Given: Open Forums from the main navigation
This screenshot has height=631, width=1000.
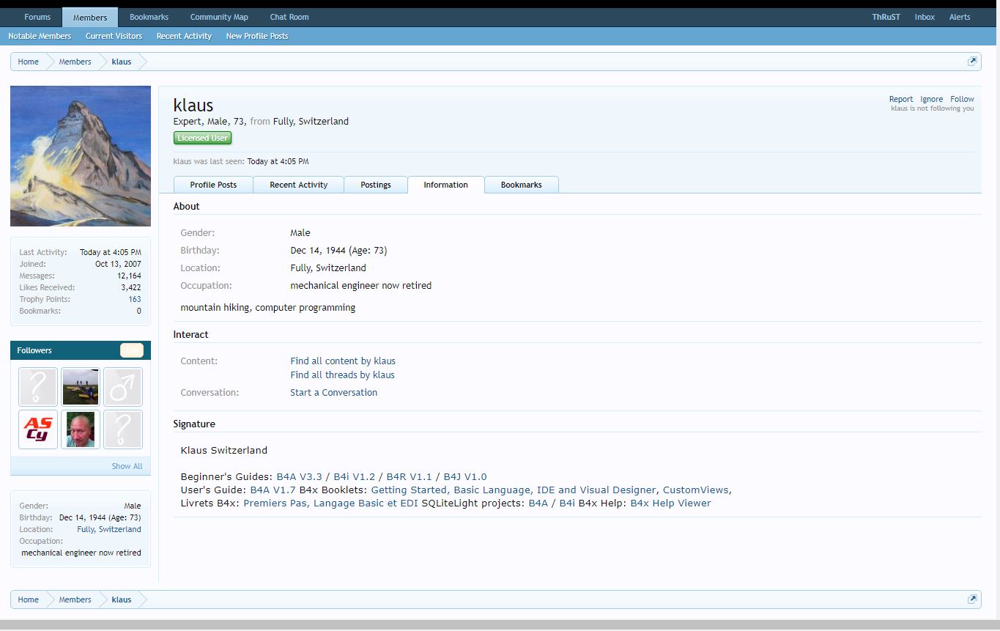Looking at the screenshot, I should click(37, 16).
